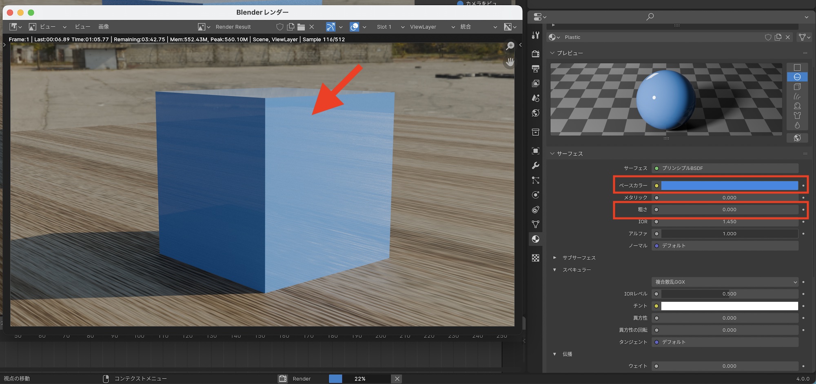Expand the サブサーフェス section
816x384 pixels.
[x=554, y=257]
